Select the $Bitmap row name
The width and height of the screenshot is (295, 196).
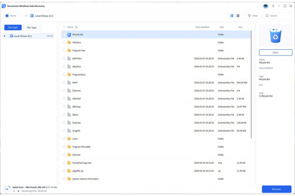[76, 107]
